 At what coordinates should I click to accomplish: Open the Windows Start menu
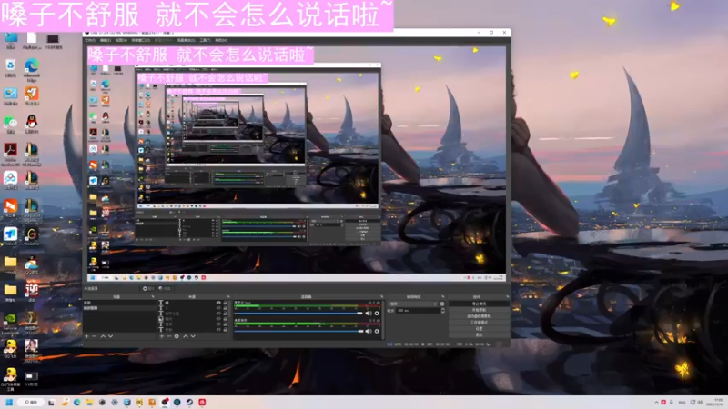click(x=9, y=402)
